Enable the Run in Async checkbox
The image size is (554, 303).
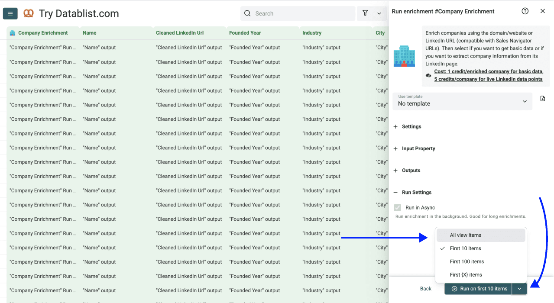[x=397, y=207]
